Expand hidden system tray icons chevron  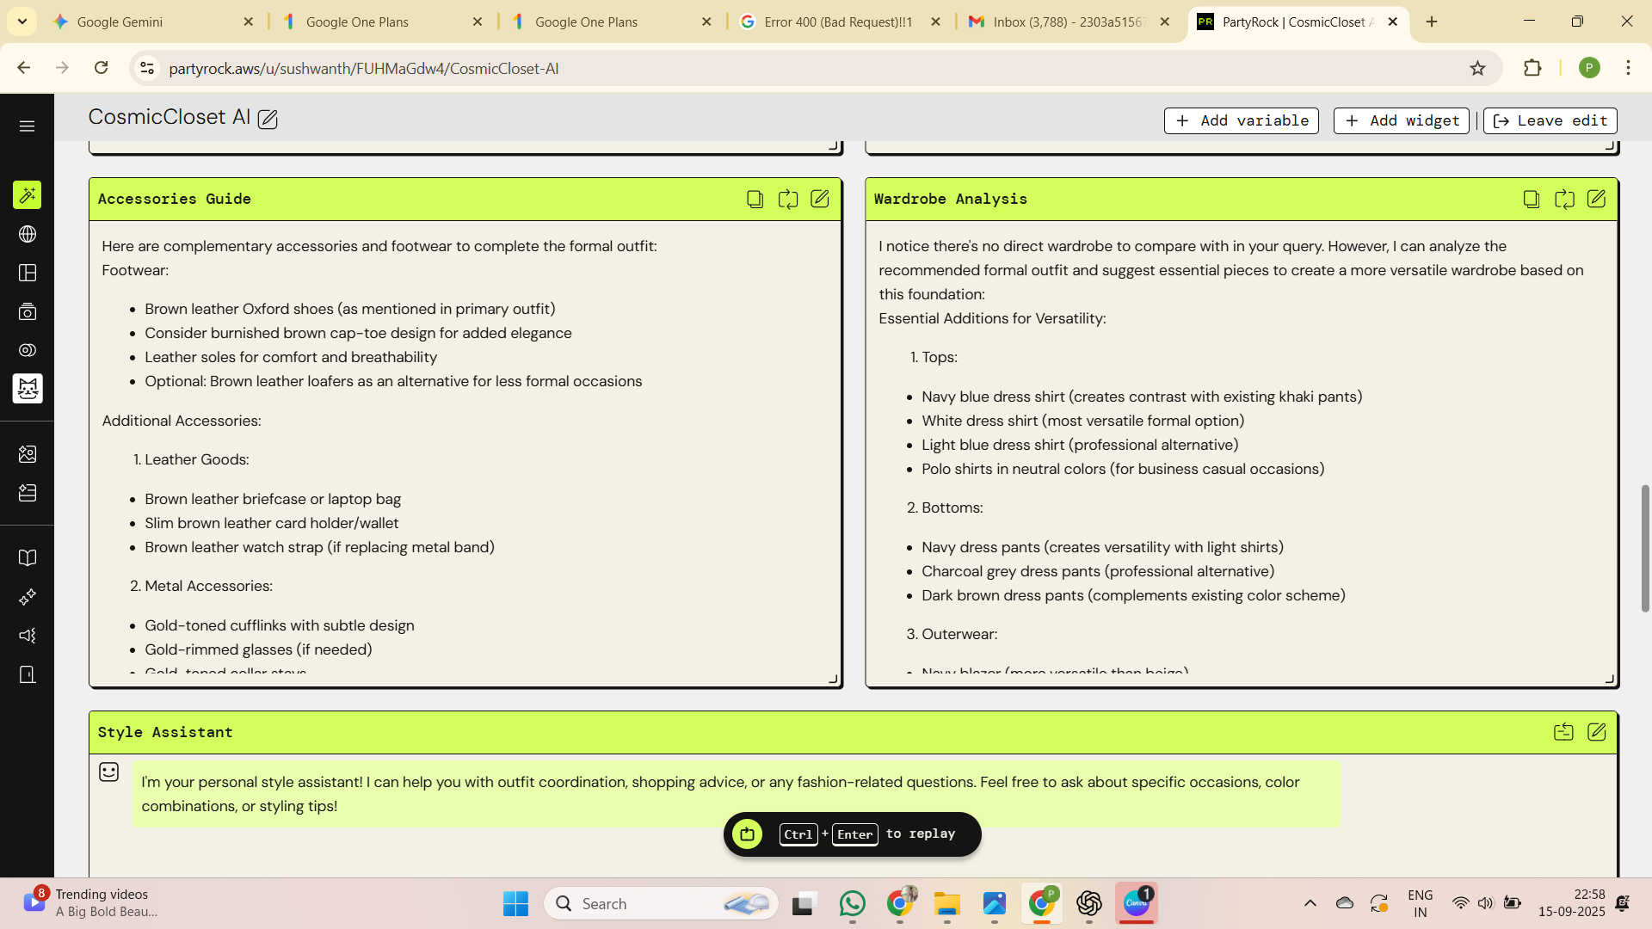1310,903
